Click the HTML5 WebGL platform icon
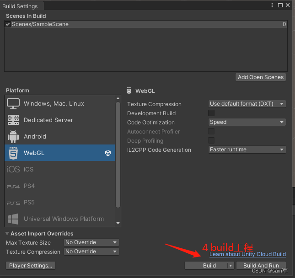The width and height of the screenshot is (295, 278). tap(13, 153)
